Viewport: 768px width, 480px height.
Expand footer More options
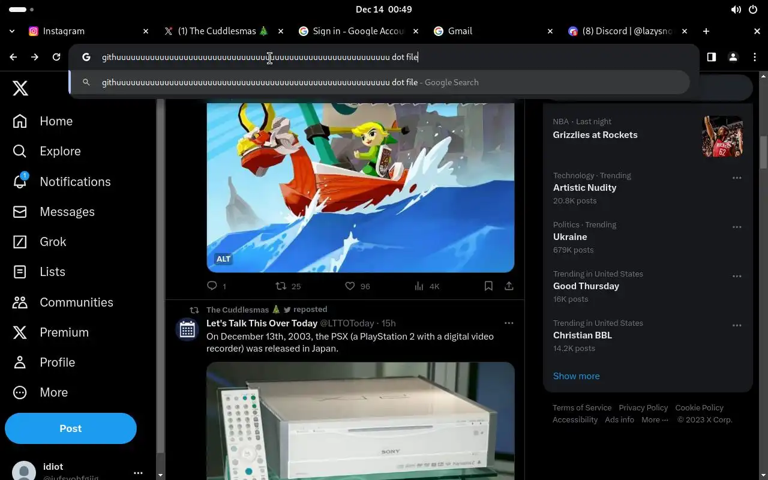(655, 420)
